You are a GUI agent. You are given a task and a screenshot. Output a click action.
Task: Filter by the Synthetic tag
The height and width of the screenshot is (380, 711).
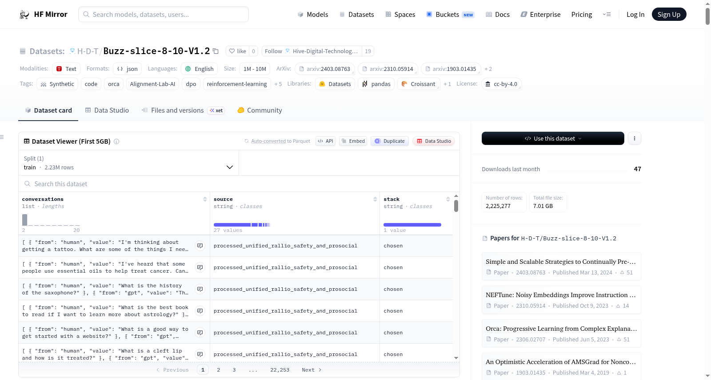point(57,84)
